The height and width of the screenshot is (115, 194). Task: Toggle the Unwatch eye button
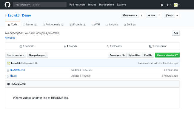pyautogui.click(x=130, y=15)
